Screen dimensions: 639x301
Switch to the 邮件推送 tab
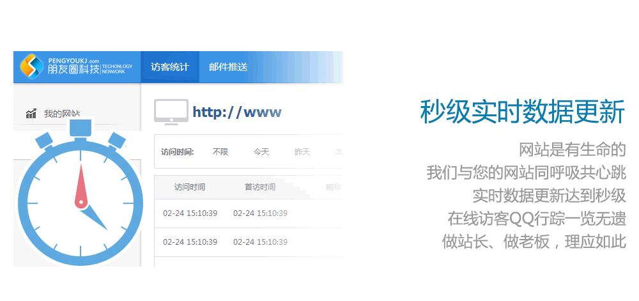(x=228, y=67)
